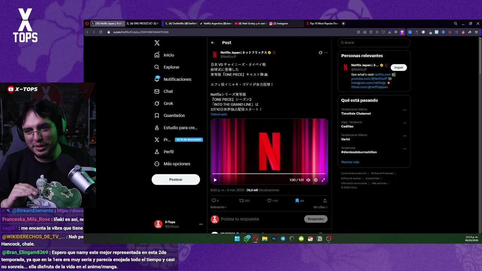Open X-Tops account menu dots

tap(201, 224)
